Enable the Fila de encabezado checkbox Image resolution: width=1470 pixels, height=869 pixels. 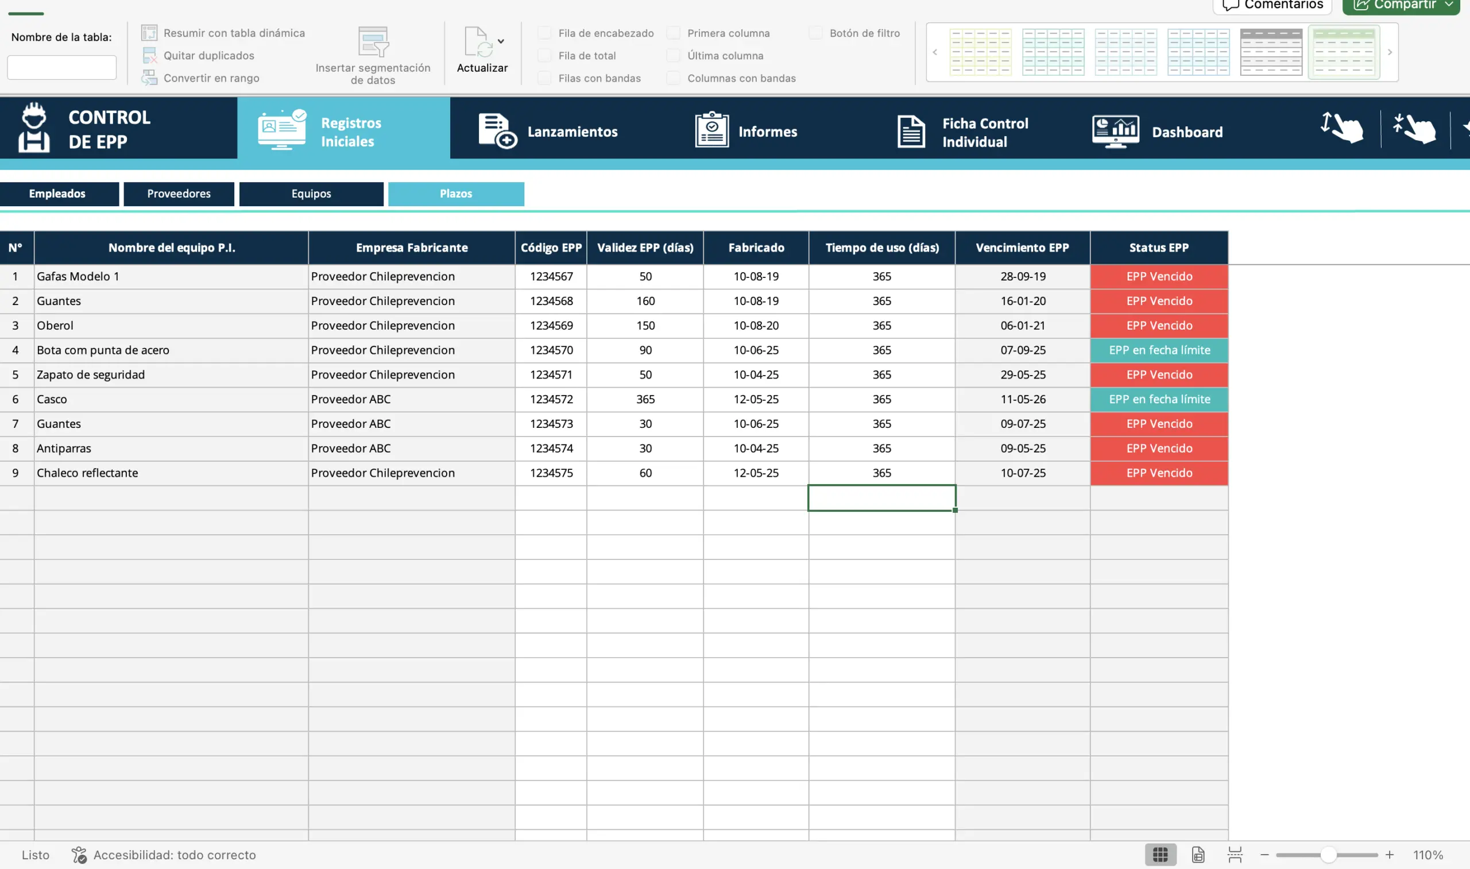pos(544,33)
